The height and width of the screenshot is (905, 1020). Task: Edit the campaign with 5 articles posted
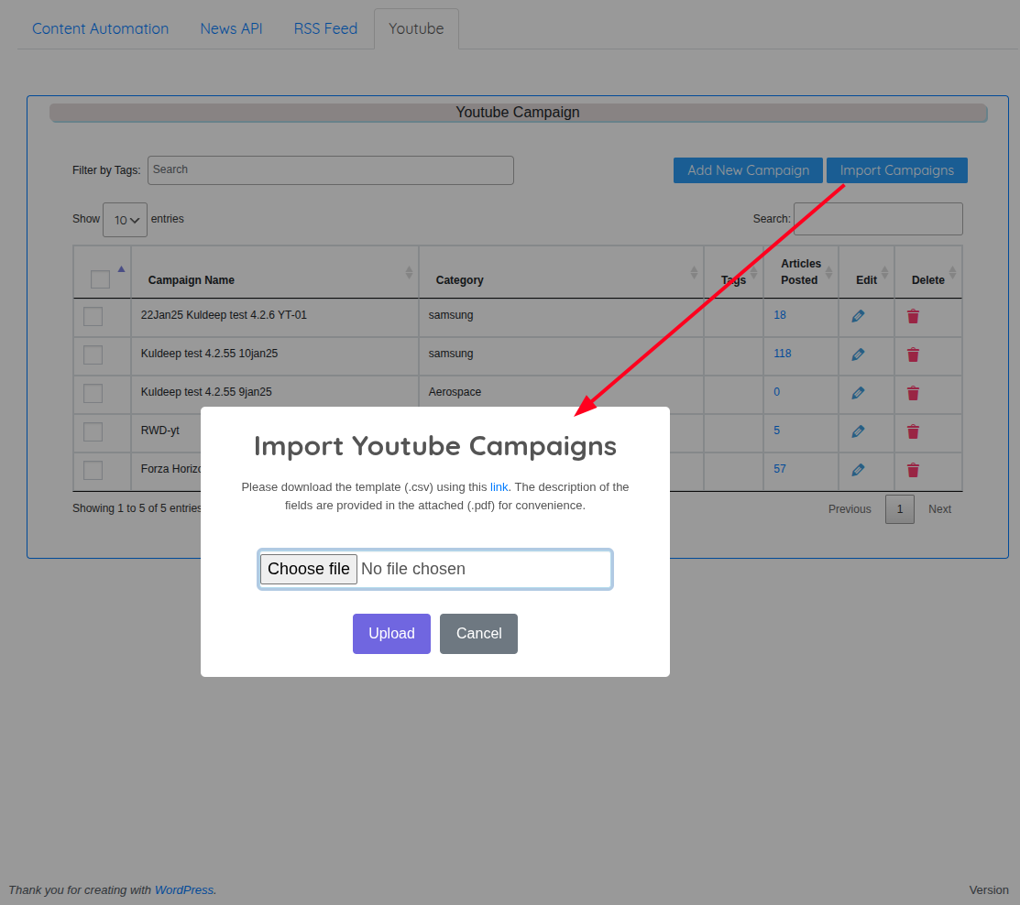858,431
